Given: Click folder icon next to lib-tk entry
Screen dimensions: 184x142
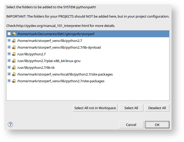Looking at the screenshot, I should click(14, 68).
